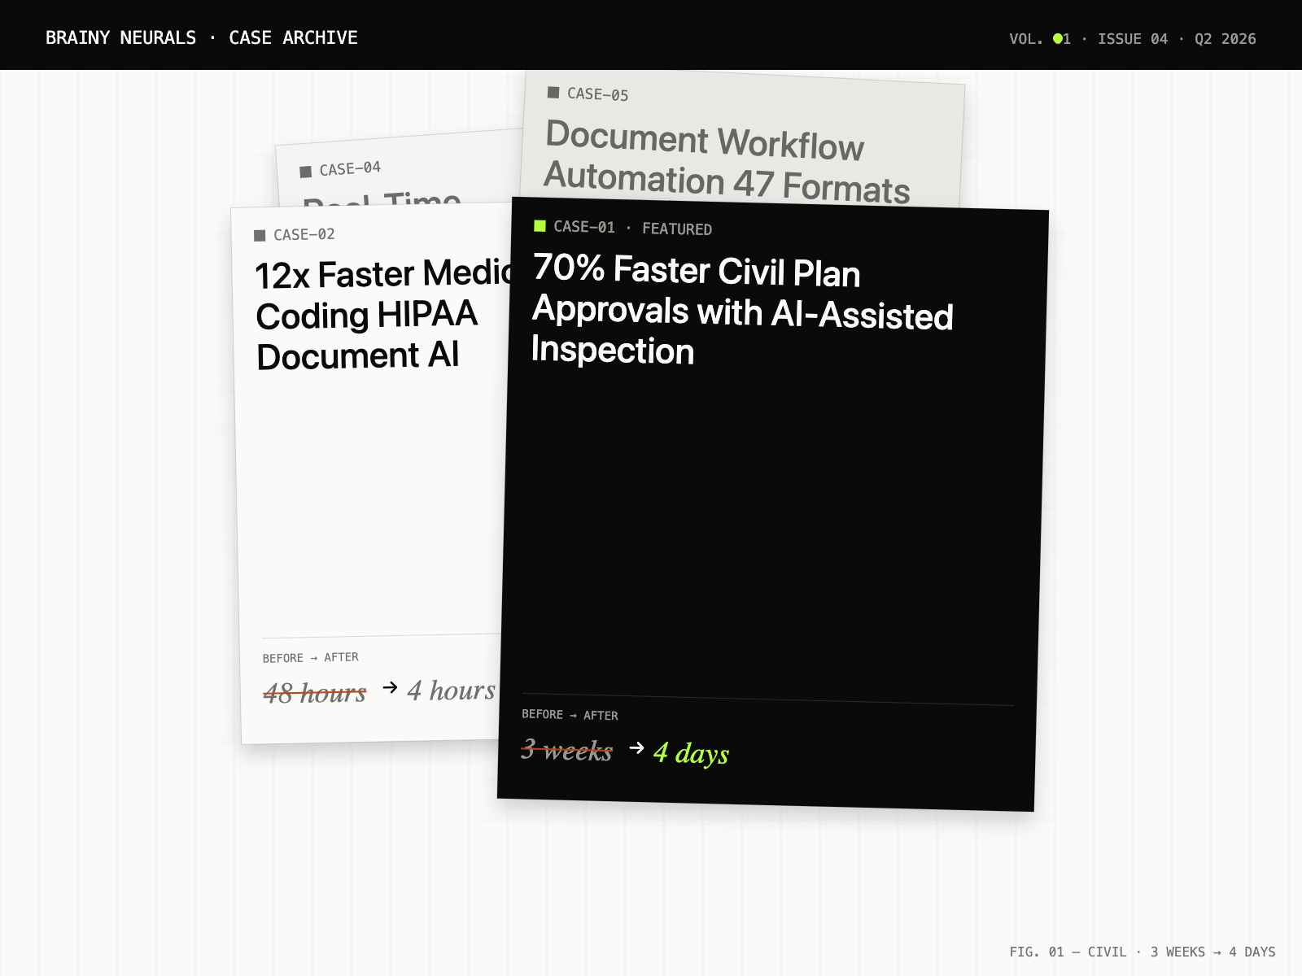1302x976 pixels.
Task: Click the green '4 days' result value
Action: coord(691,752)
